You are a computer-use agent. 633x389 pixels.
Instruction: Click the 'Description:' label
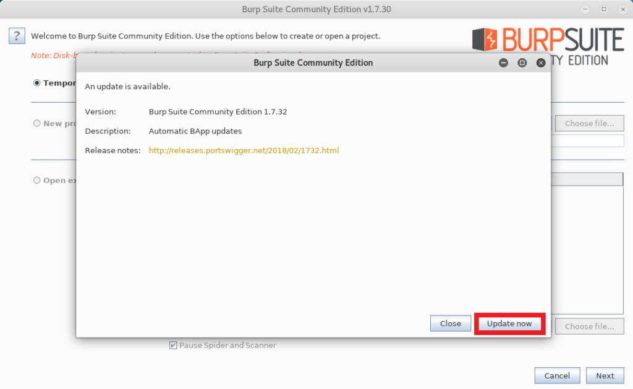pyautogui.click(x=108, y=131)
